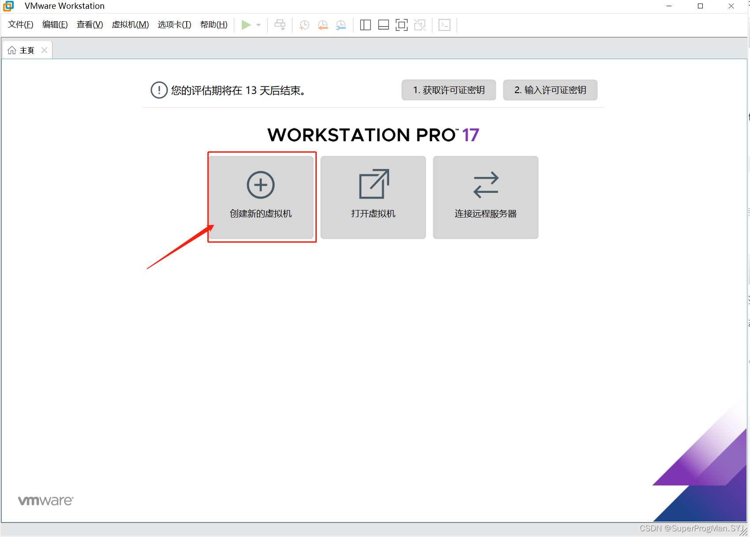Close the 主页 tab

pos(44,50)
